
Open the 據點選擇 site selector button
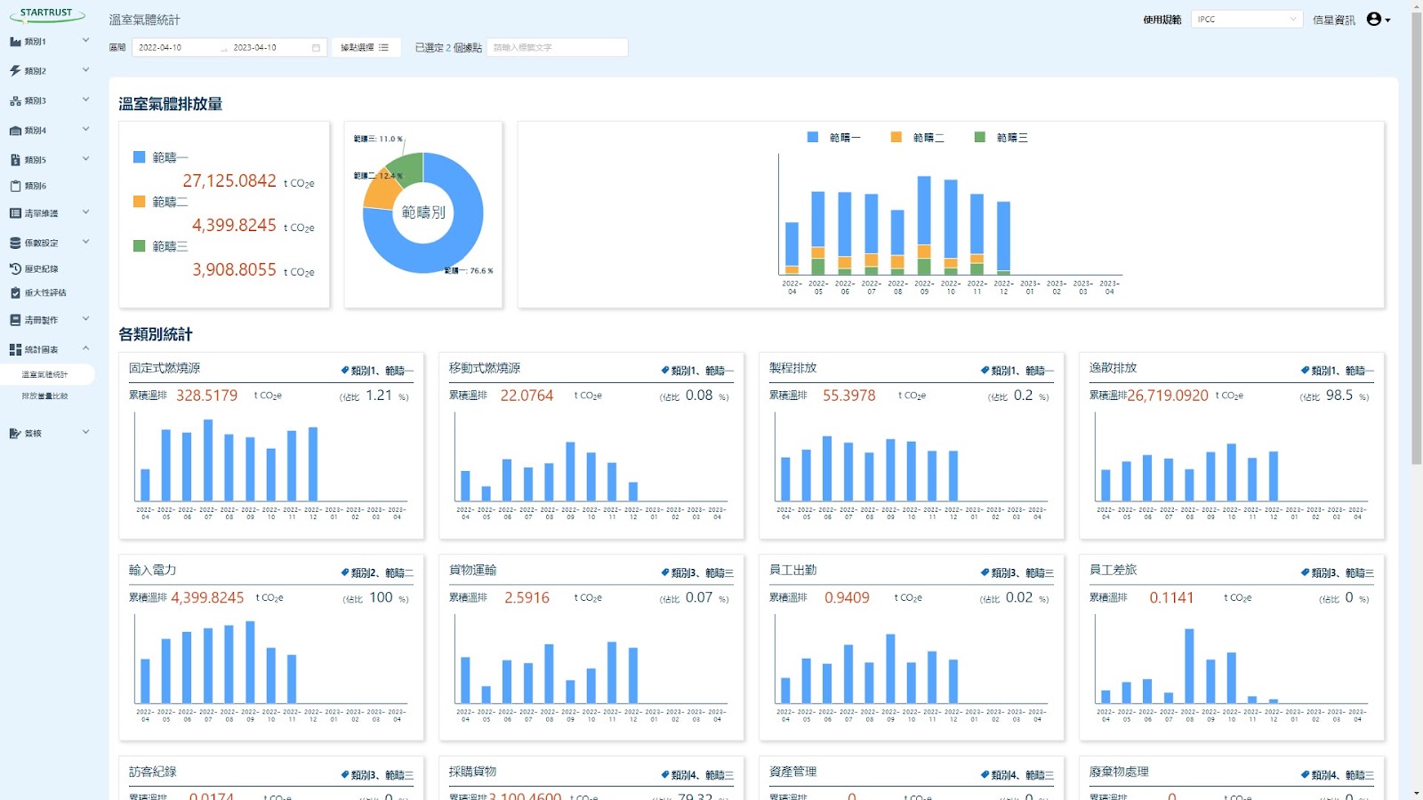pos(366,48)
